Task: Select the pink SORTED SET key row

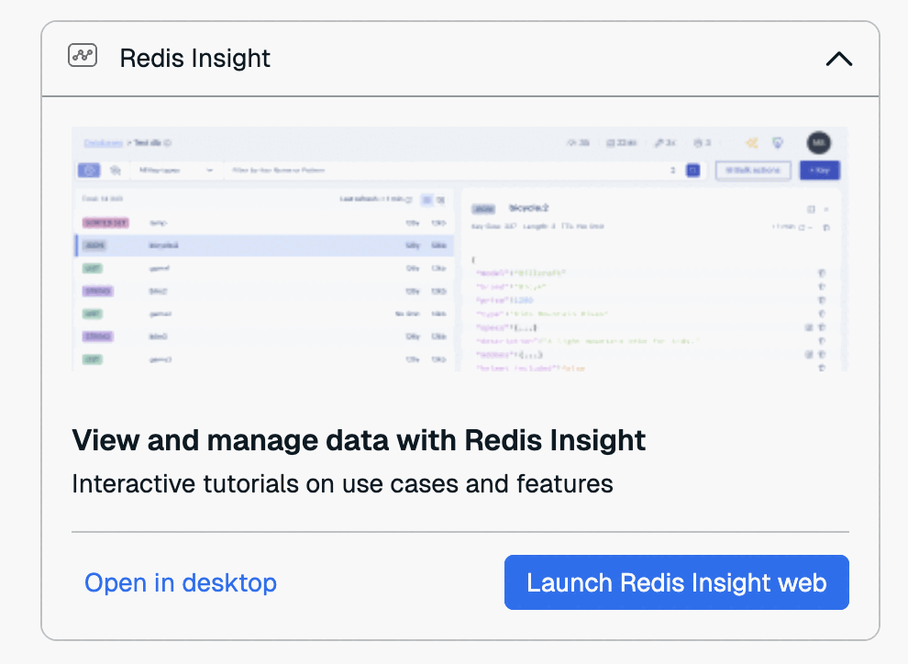Action: pyautogui.click(x=264, y=223)
